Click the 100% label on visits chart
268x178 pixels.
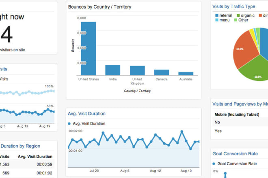coord(49,86)
